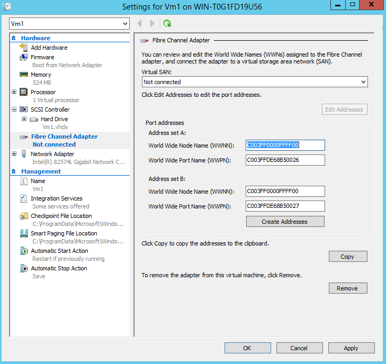Click the SCSI Controller icon
386x364 pixels.
click(24, 110)
